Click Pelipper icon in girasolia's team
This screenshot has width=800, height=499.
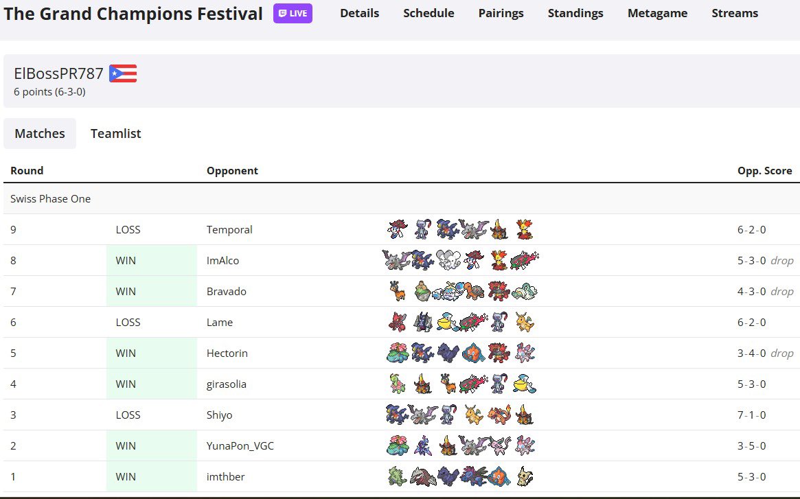pos(525,384)
